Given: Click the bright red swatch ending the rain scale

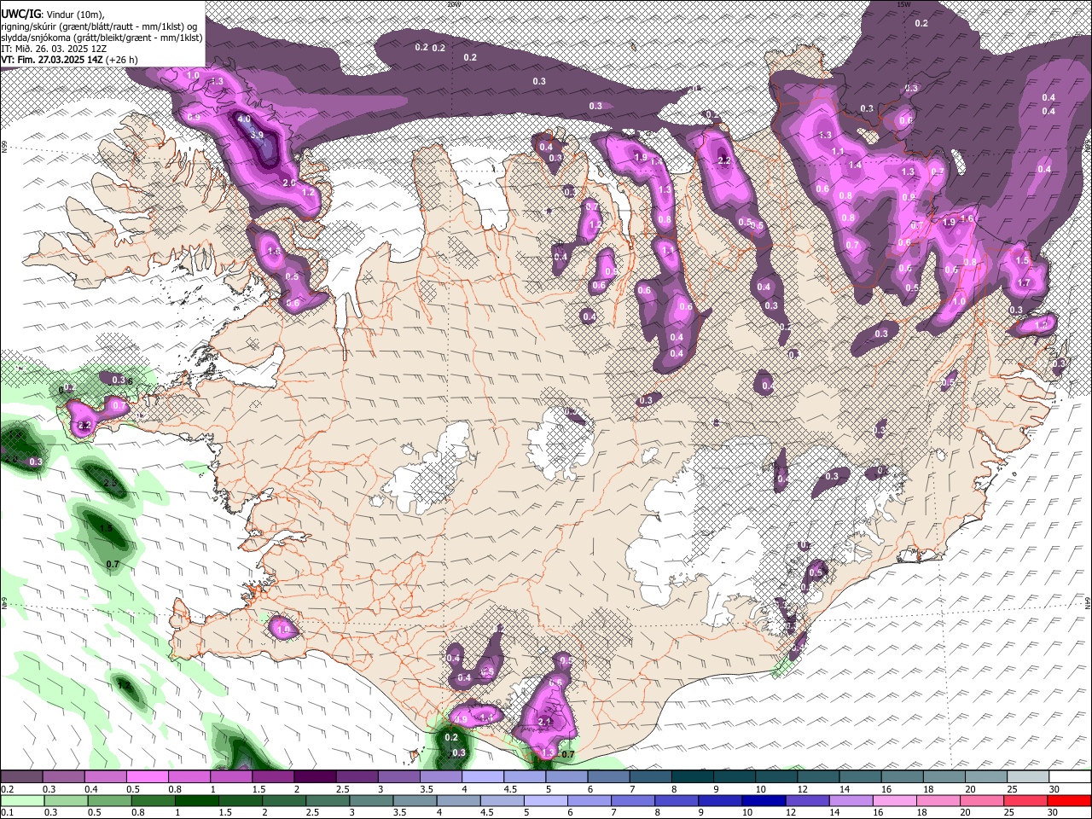Looking at the screenshot, I should [x=1069, y=800].
